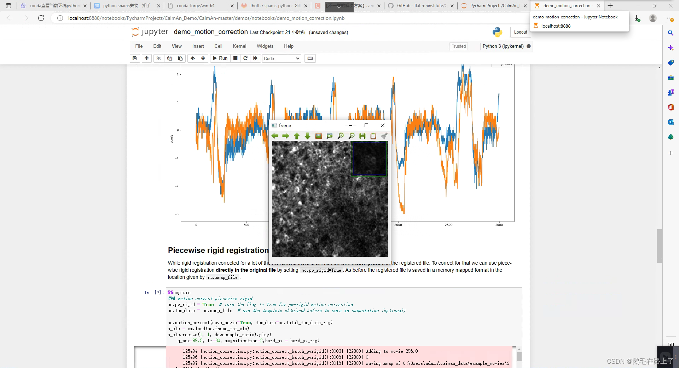Open the Edge settings and more menu
This screenshot has width=679, height=368.
669,18
